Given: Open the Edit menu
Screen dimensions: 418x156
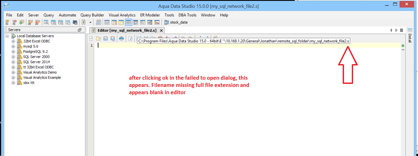Looking at the screenshot, I should [20, 15].
